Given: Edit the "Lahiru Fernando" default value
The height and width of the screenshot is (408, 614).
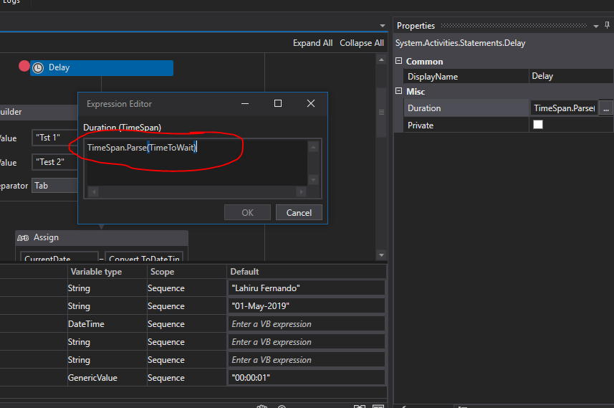Looking at the screenshot, I should tap(306, 288).
